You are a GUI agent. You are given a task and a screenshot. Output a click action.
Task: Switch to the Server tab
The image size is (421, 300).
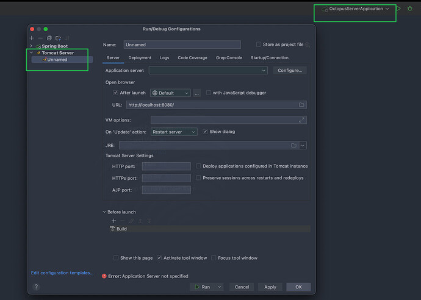tap(113, 58)
